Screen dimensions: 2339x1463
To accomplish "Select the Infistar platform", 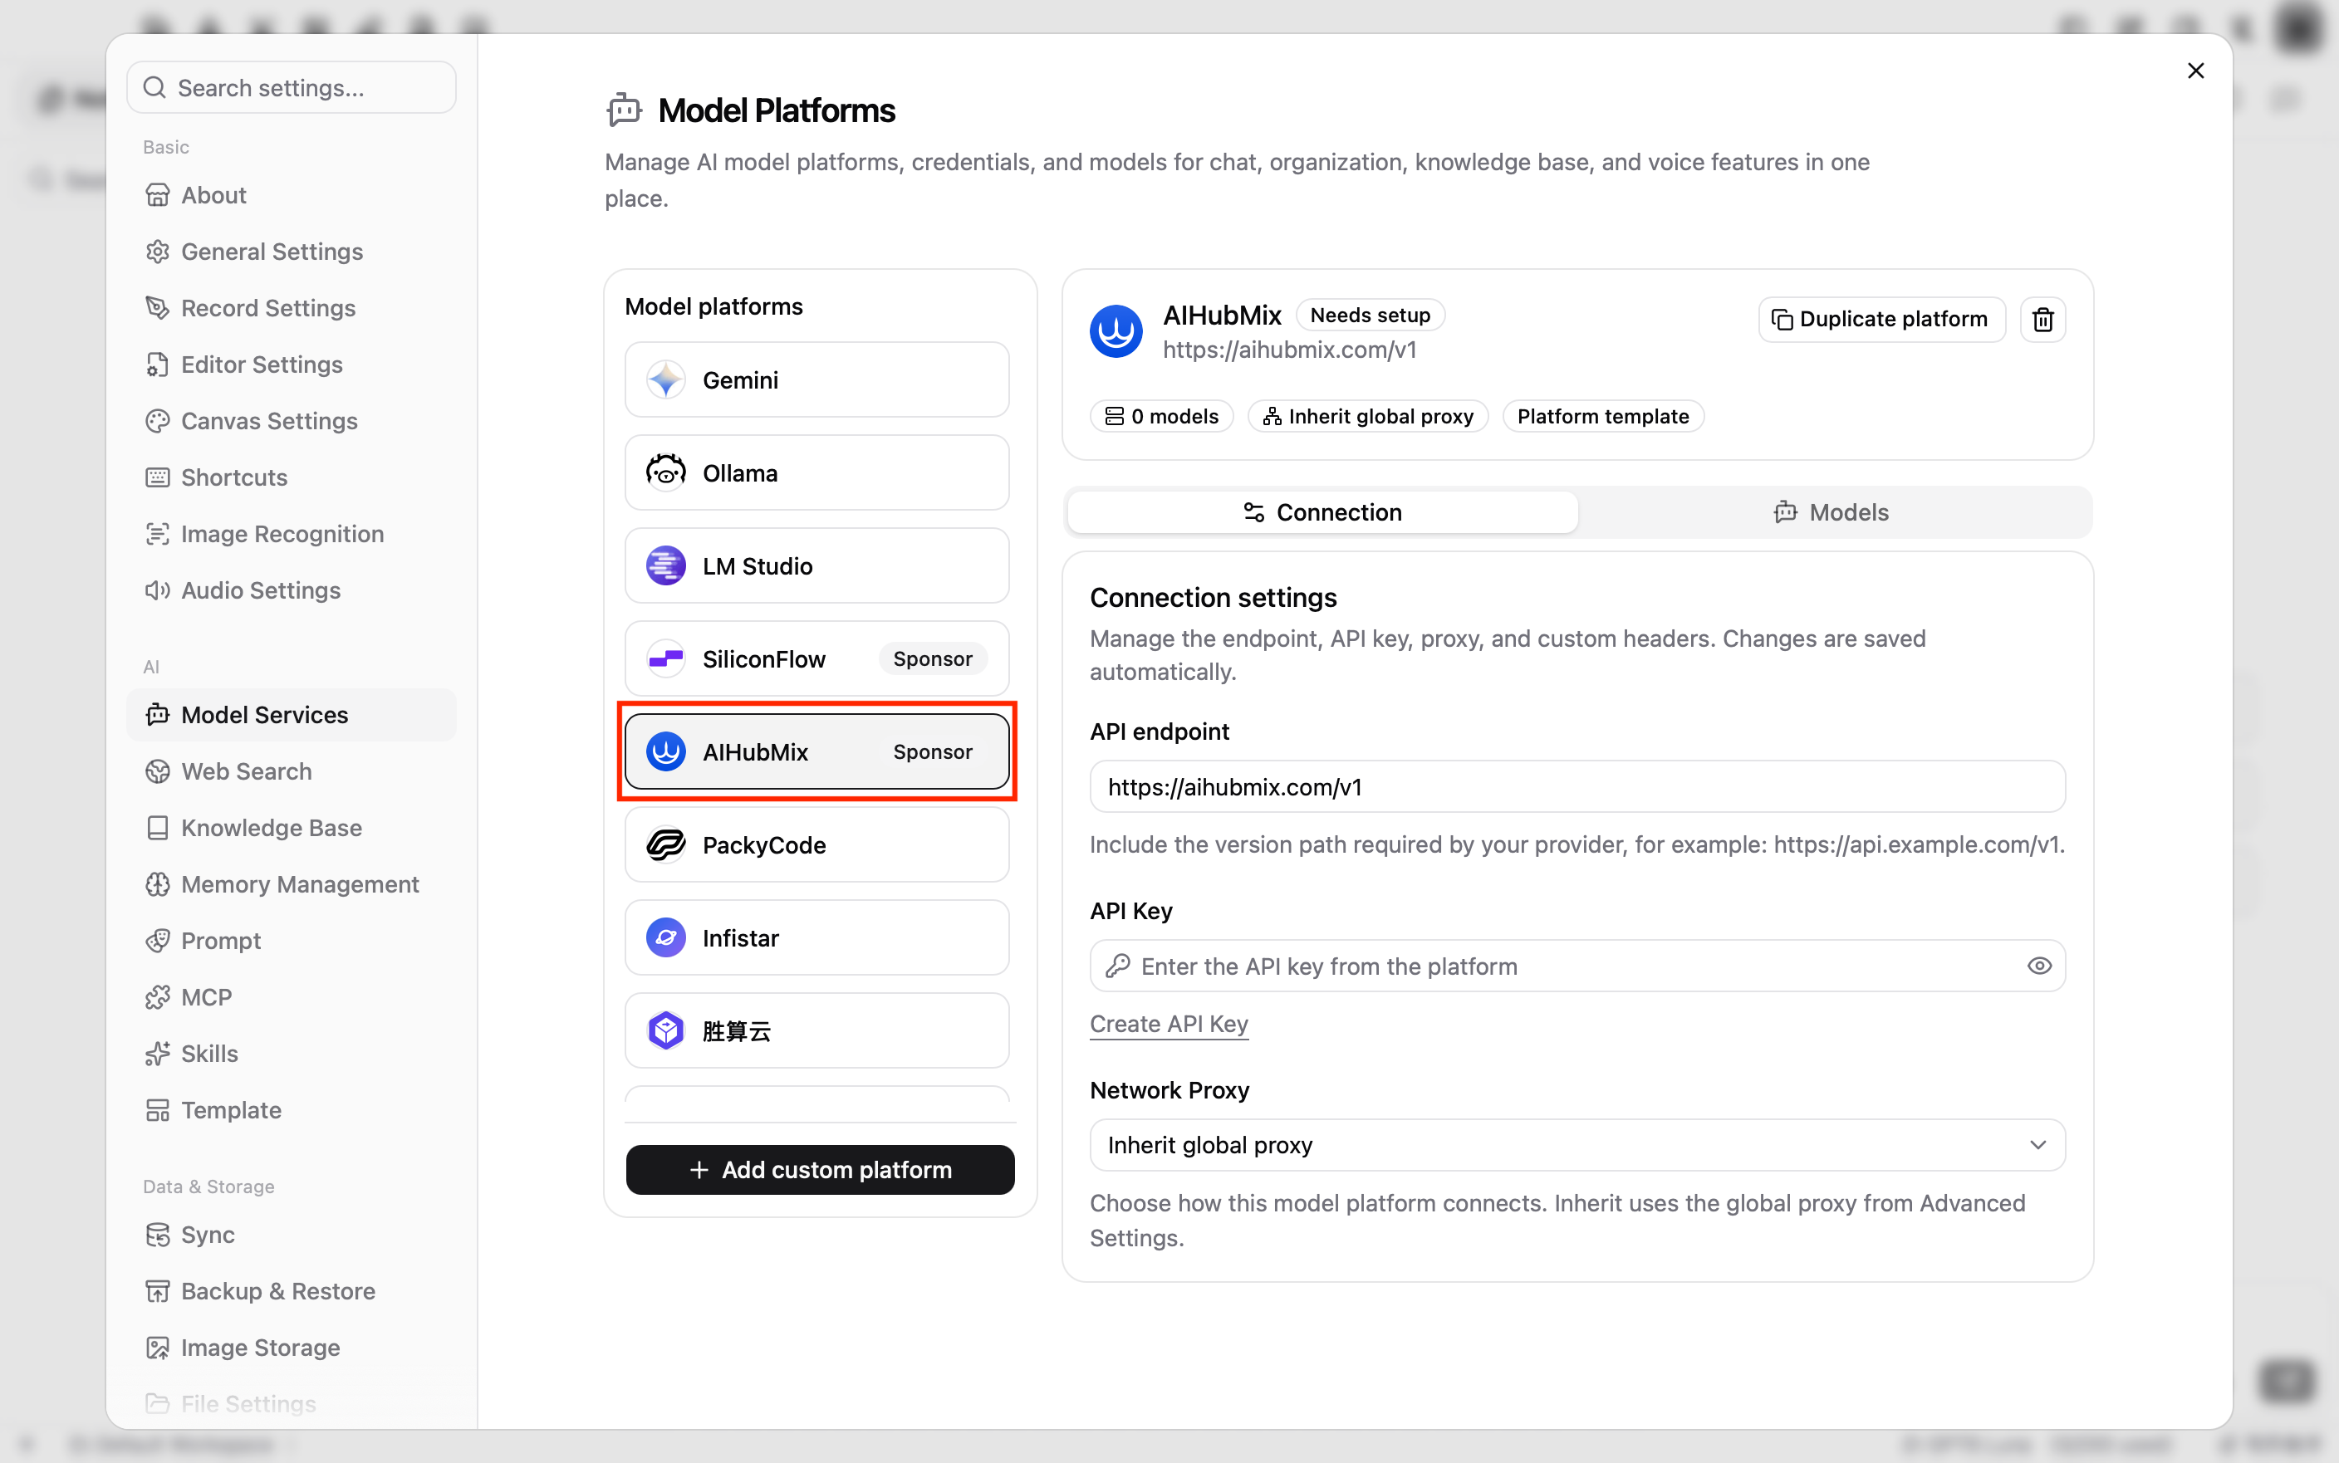I will click(816, 937).
